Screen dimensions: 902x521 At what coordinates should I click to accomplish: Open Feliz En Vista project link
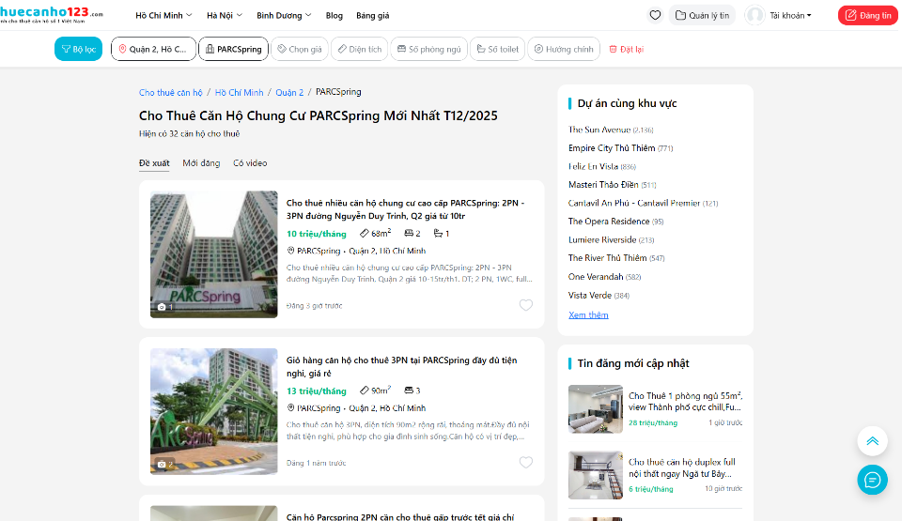601,166
